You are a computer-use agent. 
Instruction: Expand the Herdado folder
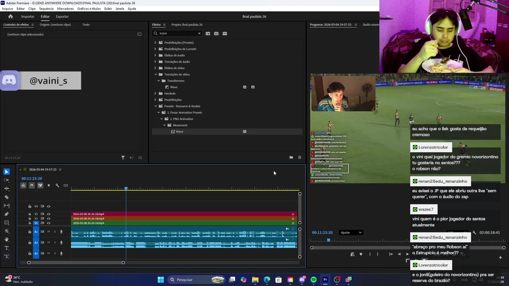tap(155, 93)
